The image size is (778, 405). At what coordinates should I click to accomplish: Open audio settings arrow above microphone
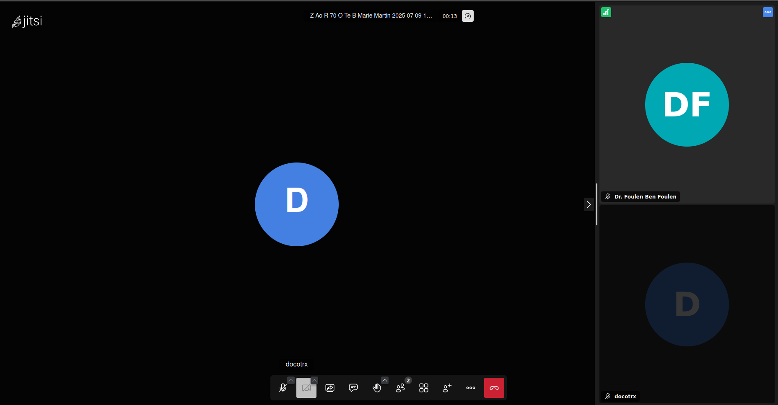[291, 380]
